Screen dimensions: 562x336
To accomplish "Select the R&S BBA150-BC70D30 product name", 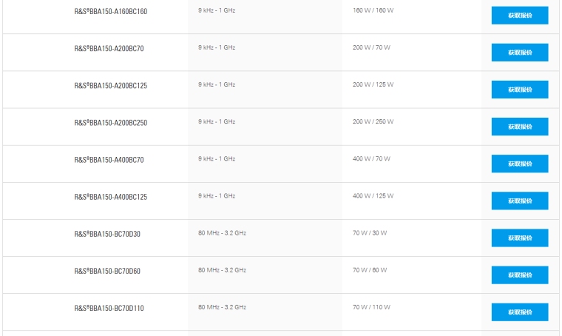I will click(x=107, y=234).
